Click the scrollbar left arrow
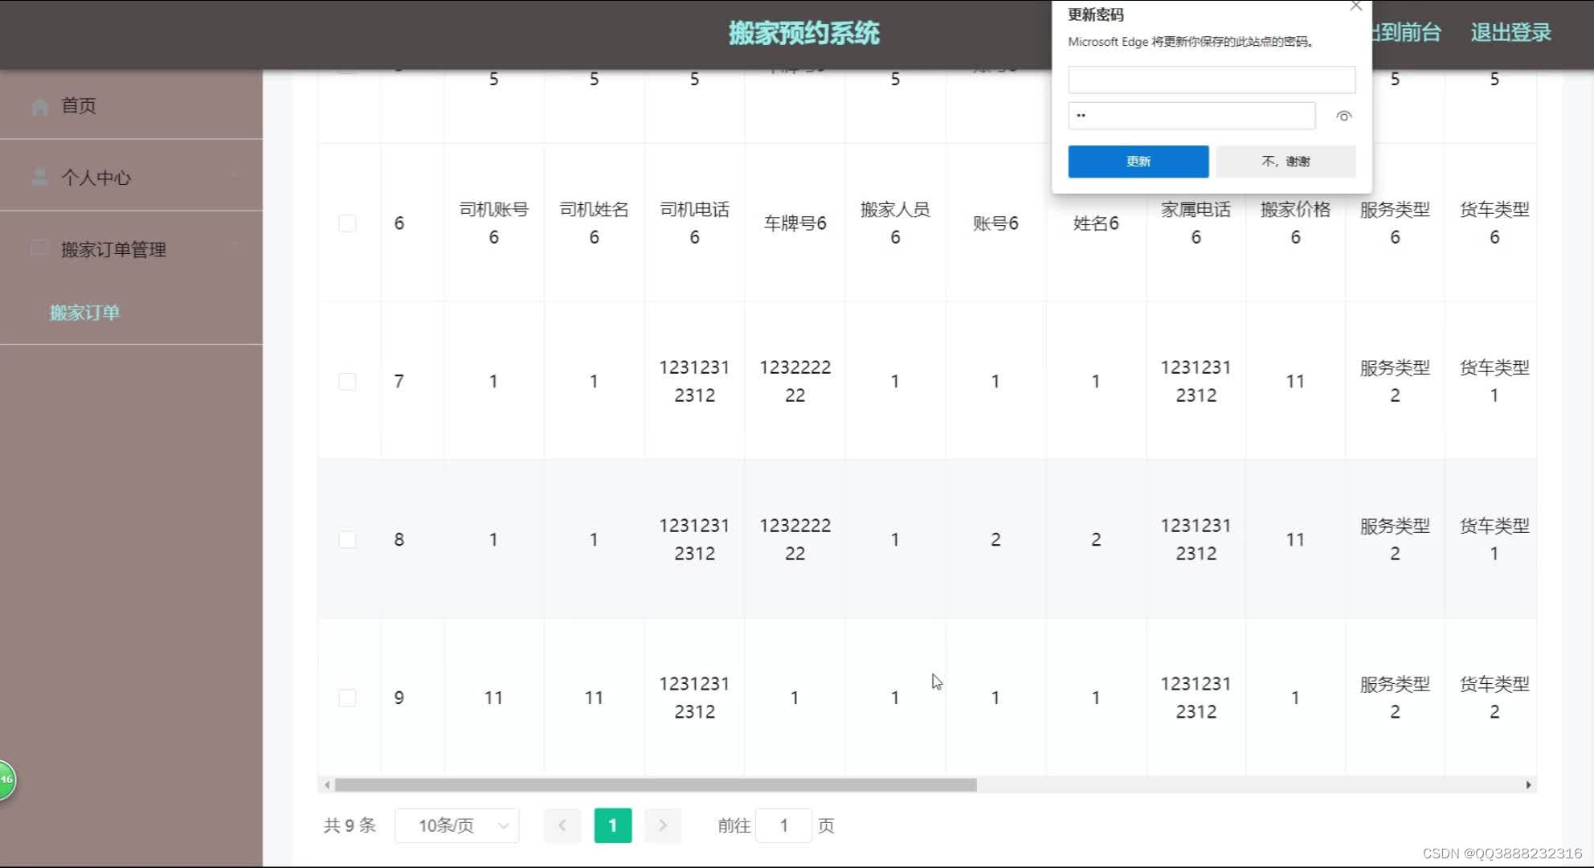The height and width of the screenshot is (868, 1594). [326, 785]
